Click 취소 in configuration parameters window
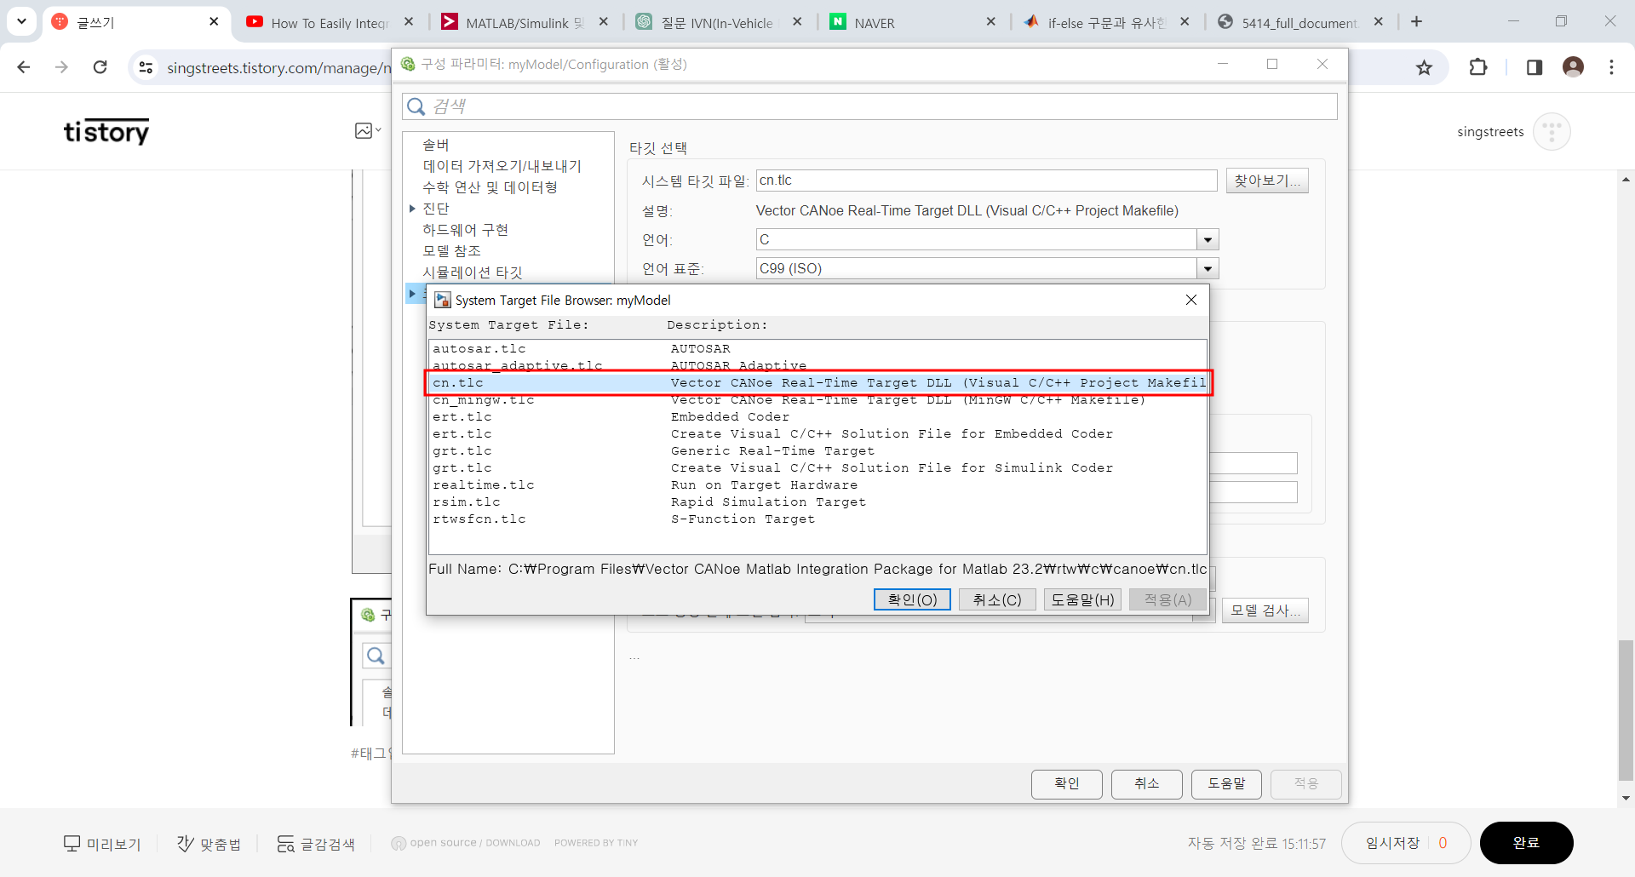Image resolution: width=1635 pixels, height=877 pixels. [1147, 783]
